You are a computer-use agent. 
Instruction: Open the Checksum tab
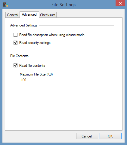(48, 15)
